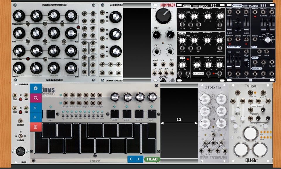Click the blue previous arrow beside HEAD

coord(131,159)
